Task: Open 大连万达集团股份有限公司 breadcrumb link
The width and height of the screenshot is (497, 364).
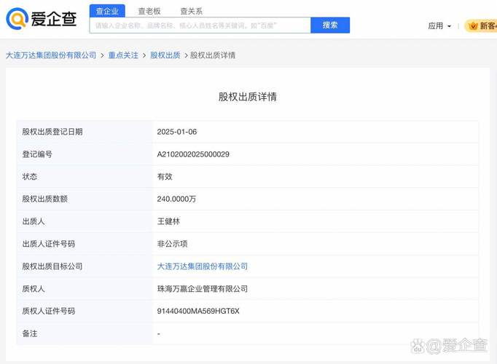Action: pyautogui.click(x=51, y=55)
